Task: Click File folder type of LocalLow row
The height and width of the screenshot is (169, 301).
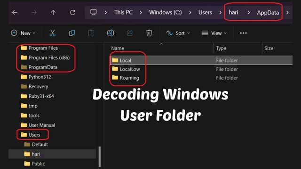Action: [227, 69]
